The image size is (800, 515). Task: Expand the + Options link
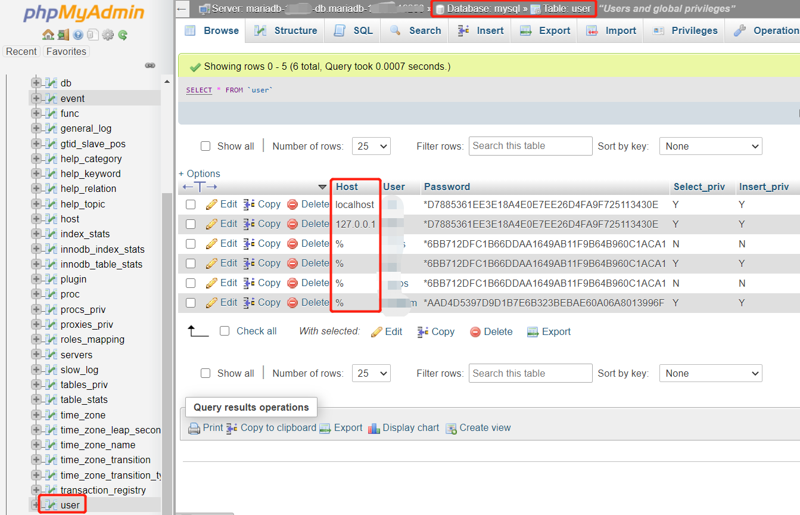(200, 173)
